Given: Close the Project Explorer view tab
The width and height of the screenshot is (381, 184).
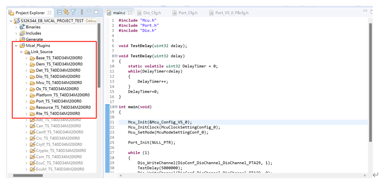Looking at the screenshot, I should (x=49, y=12).
